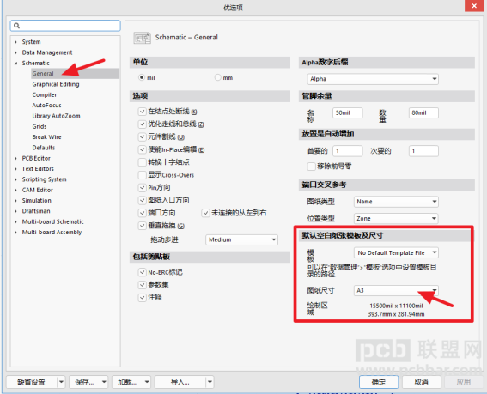This screenshot has height=394, width=487.
Task: Close the 优选项 dialog window
Action: (x=474, y=6)
